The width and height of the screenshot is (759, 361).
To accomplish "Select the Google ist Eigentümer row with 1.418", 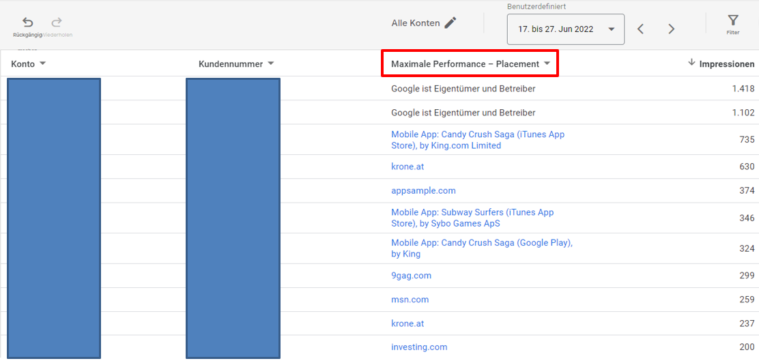I will 379,89.
